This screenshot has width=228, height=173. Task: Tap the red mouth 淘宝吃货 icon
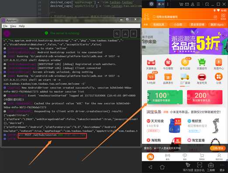[202, 79]
